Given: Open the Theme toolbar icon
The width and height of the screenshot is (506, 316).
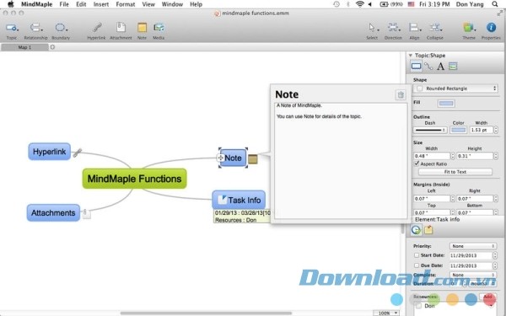Looking at the screenshot, I should point(469,28).
